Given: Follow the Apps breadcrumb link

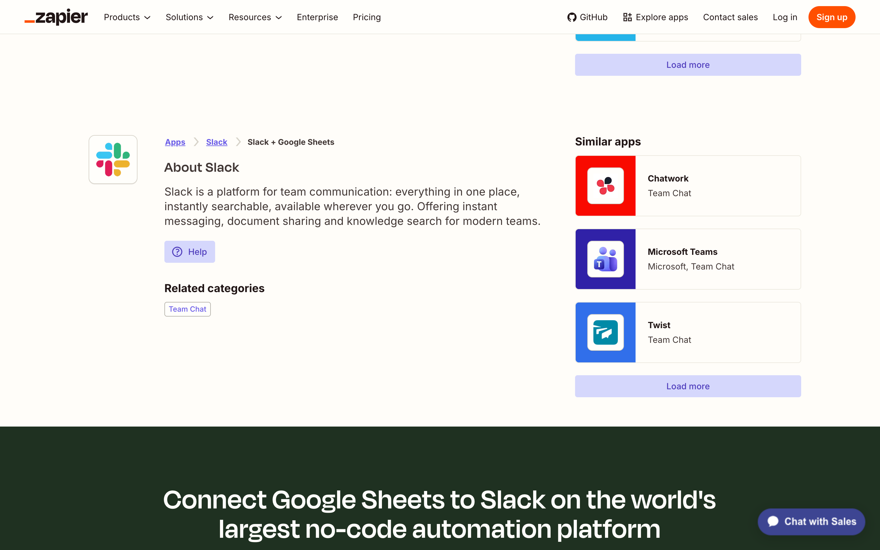Looking at the screenshot, I should 175,142.
